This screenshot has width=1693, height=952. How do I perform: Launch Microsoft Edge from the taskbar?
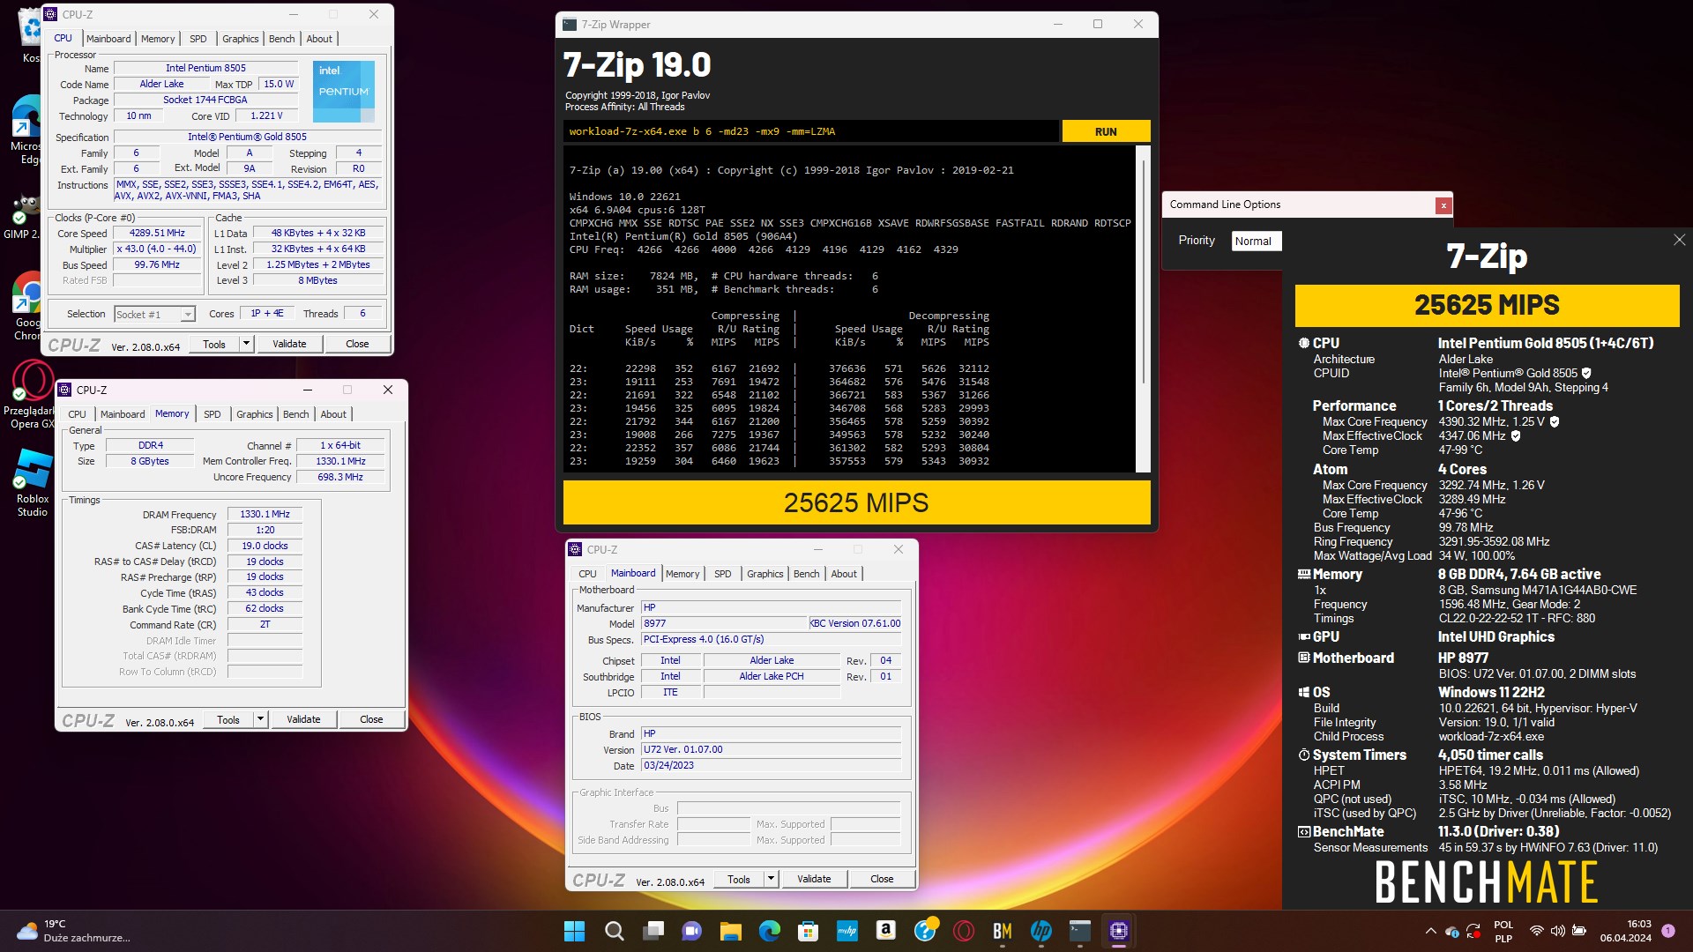point(770,931)
